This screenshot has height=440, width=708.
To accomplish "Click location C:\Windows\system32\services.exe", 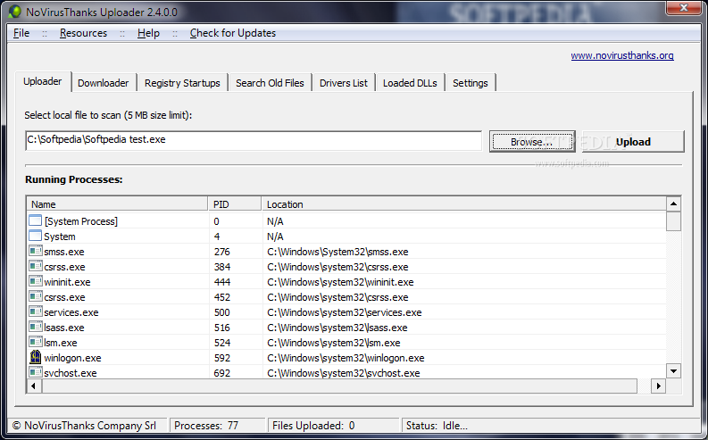I will point(345,312).
